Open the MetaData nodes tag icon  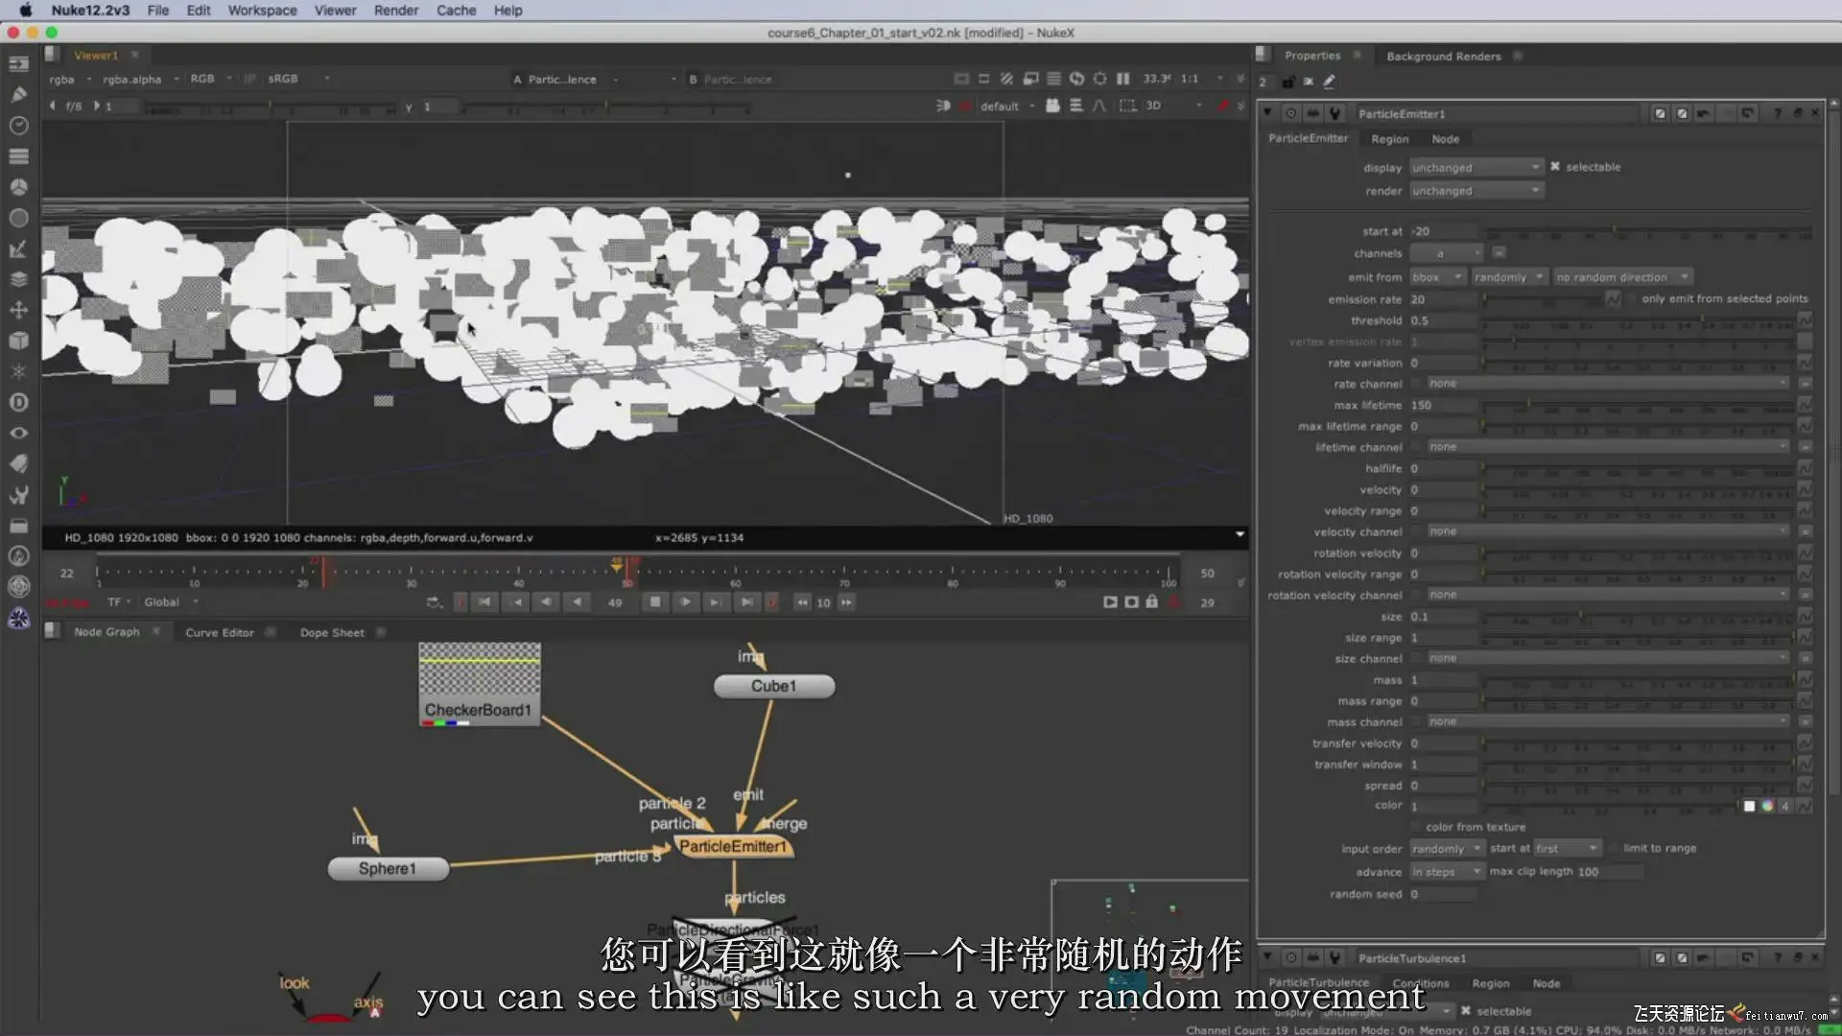pos(18,463)
